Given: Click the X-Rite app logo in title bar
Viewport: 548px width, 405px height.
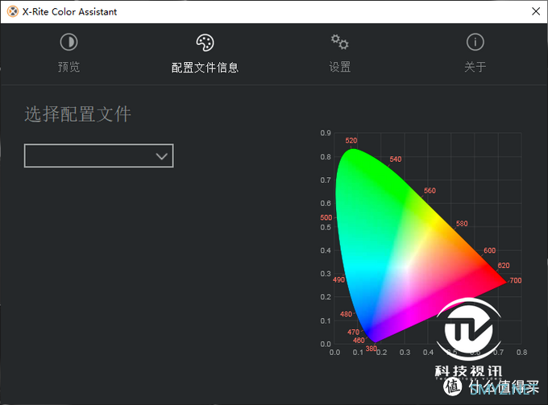Looking at the screenshot, I should coord(13,11).
